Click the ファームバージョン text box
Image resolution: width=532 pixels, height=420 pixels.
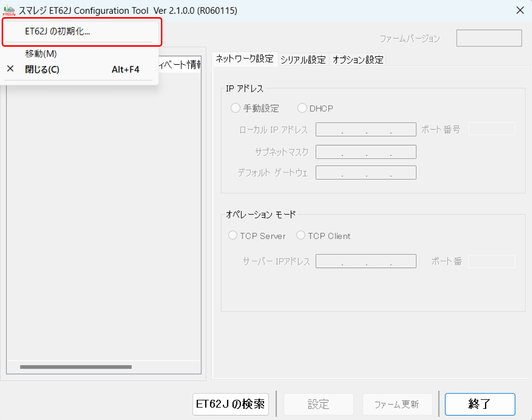click(x=489, y=38)
